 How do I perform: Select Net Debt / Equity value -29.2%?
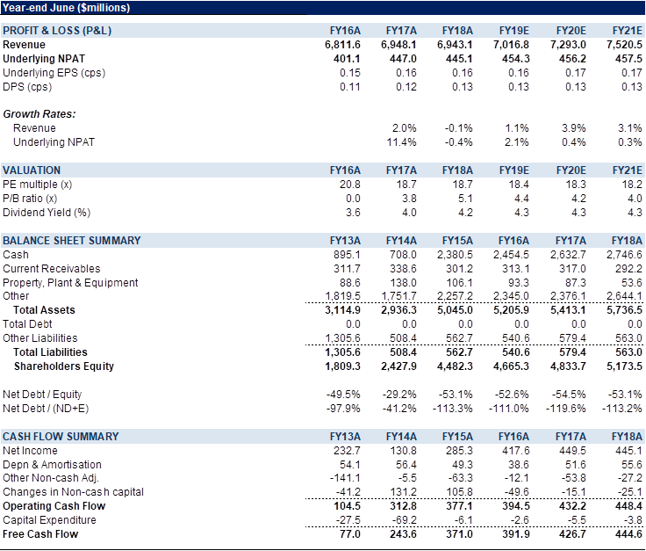click(399, 395)
